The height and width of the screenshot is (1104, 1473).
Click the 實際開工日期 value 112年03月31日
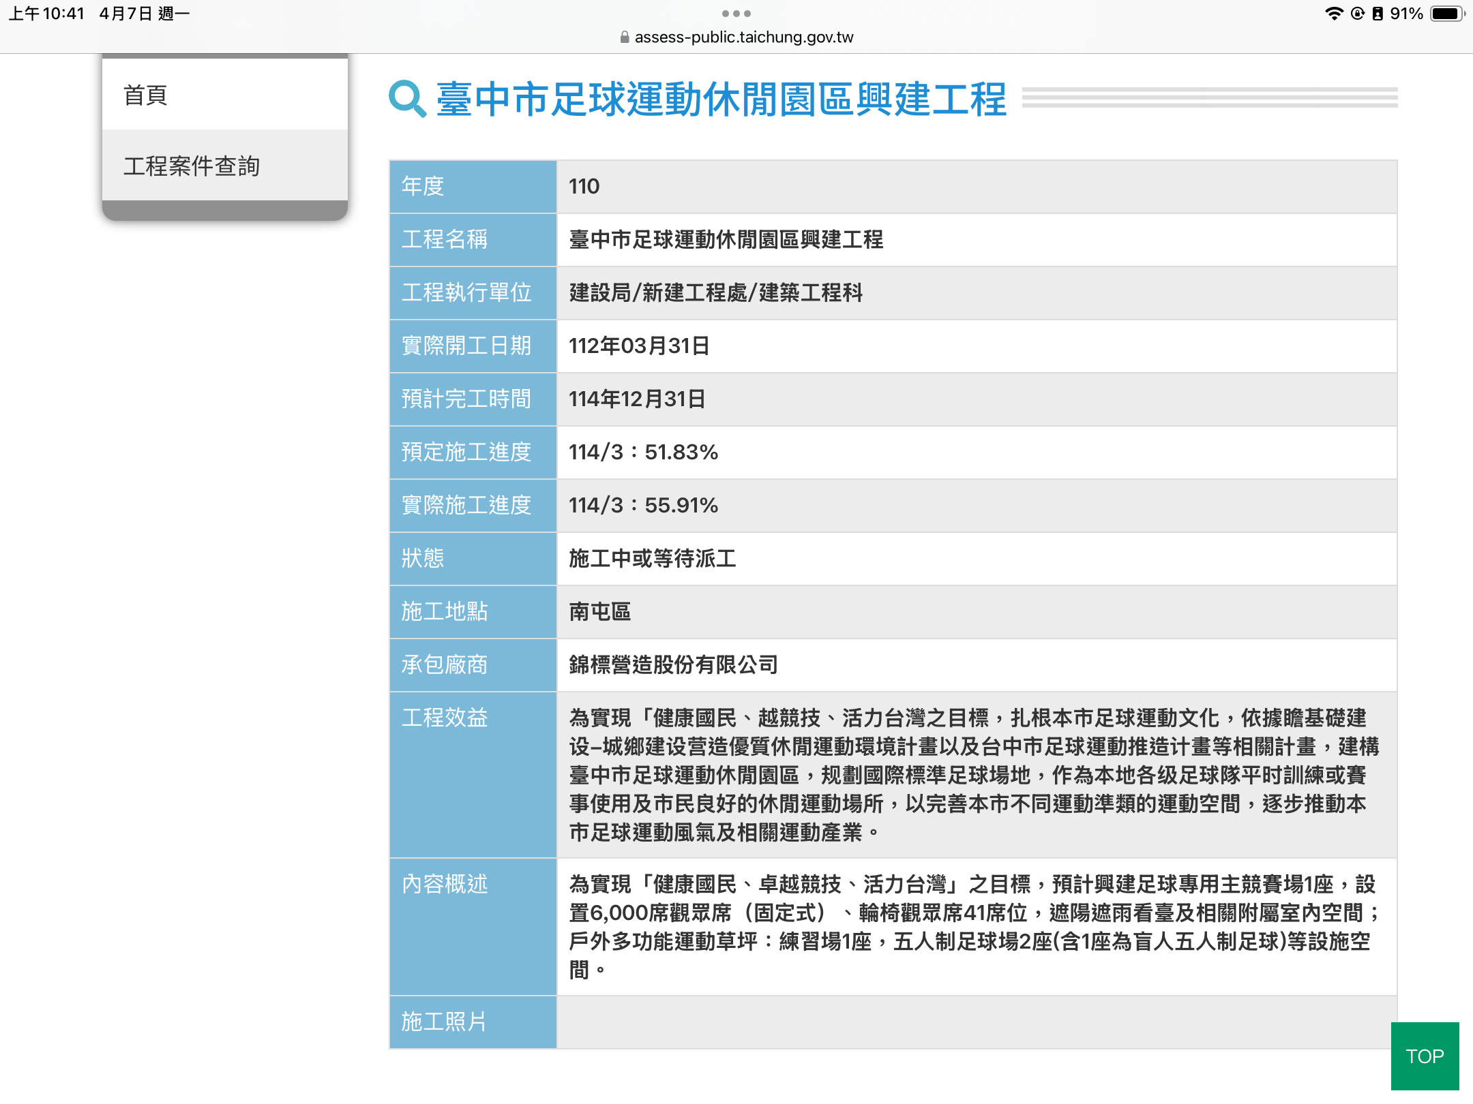pyautogui.click(x=639, y=346)
